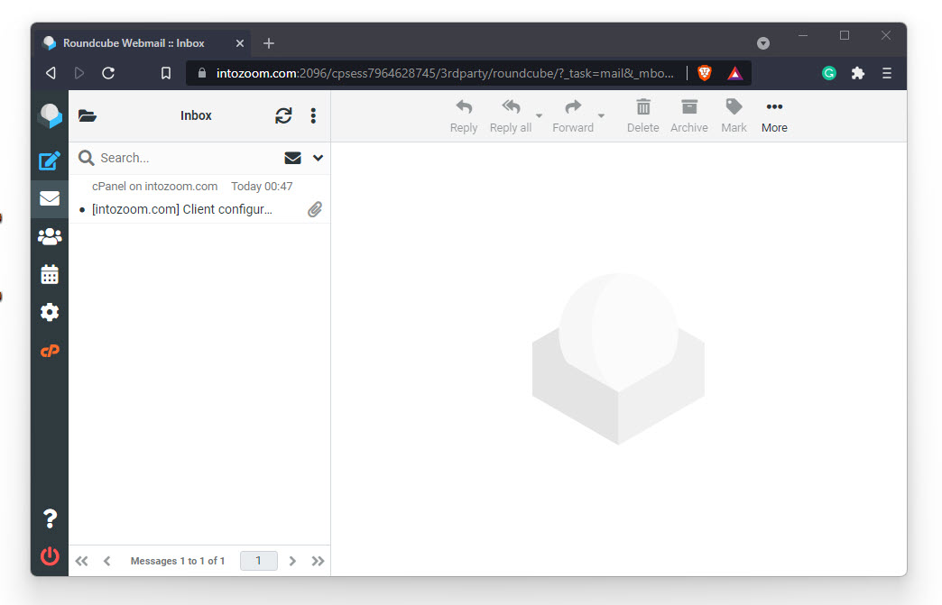Screen dimensions: 942x605
Task: Click the Messages 1 to 1 of 1 text
Action: (178, 561)
